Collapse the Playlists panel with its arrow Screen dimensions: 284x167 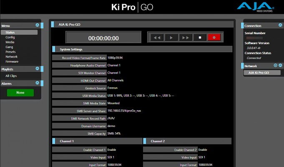pos(37,68)
